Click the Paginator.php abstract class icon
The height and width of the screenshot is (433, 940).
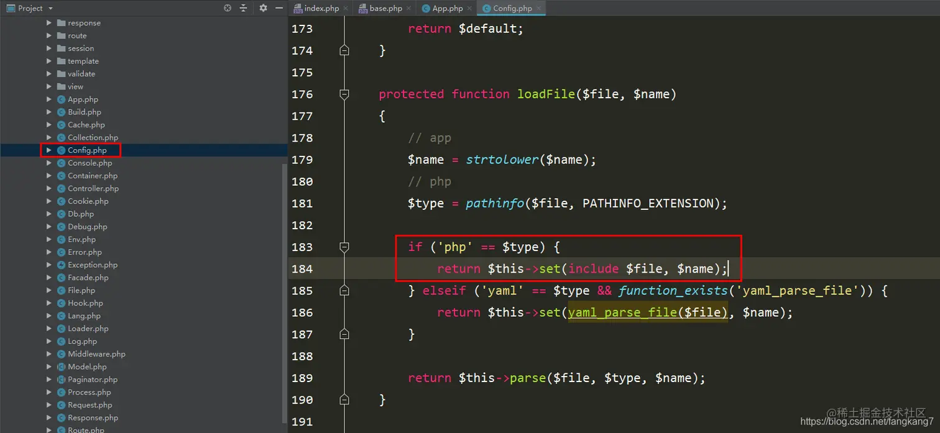[61, 380]
